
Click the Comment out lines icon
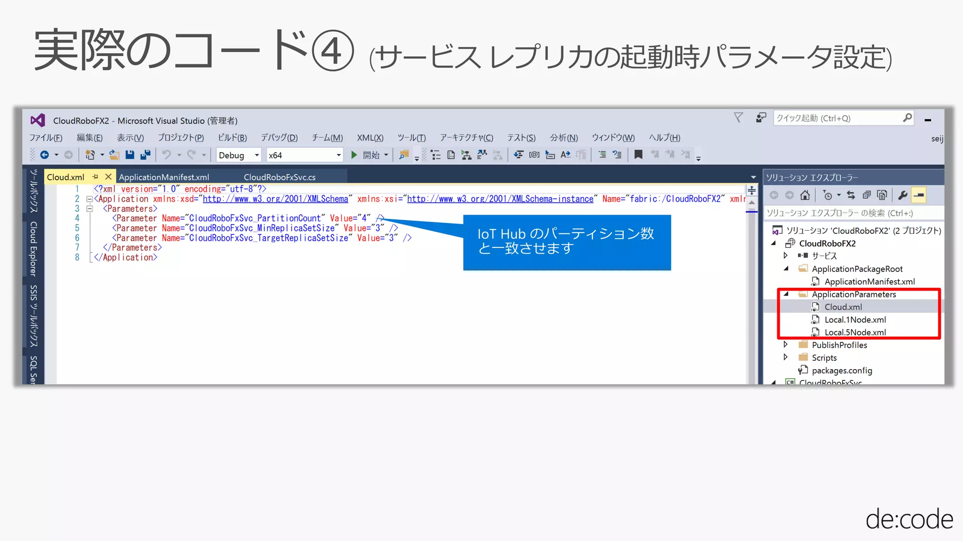coord(602,155)
